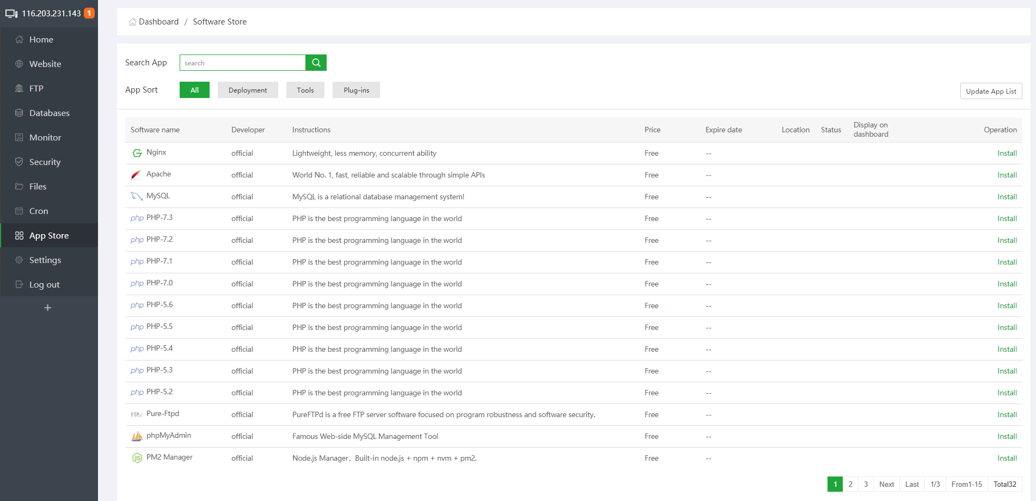Click the plus icon in the sidebar
The image size is (1036, 501).
pyautogui.click(x=48, y=308)
